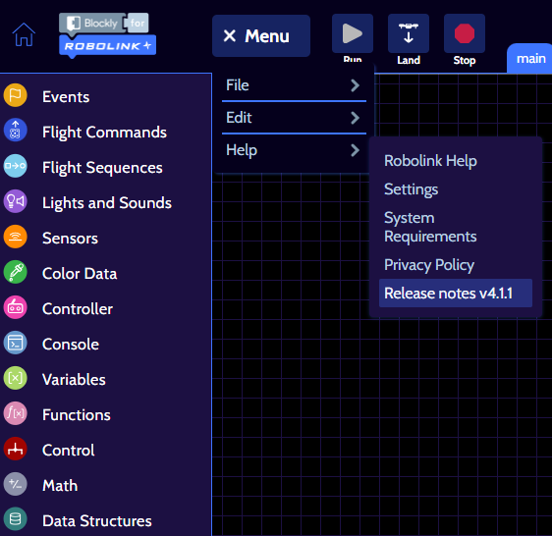Select the Flight Commands drone icon

(x=15, y=131)
